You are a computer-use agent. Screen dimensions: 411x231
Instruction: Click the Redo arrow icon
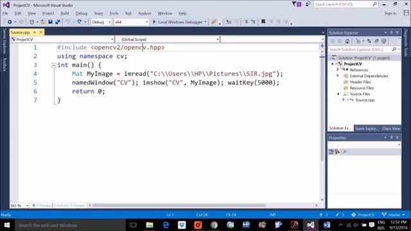tap(80, 22)
